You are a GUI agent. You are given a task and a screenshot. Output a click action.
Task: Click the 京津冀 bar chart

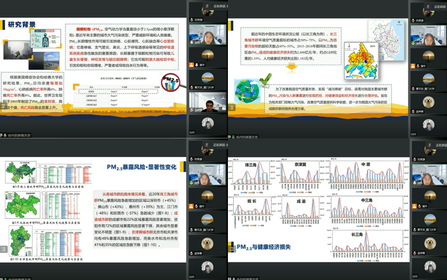(x=300, y=177)
